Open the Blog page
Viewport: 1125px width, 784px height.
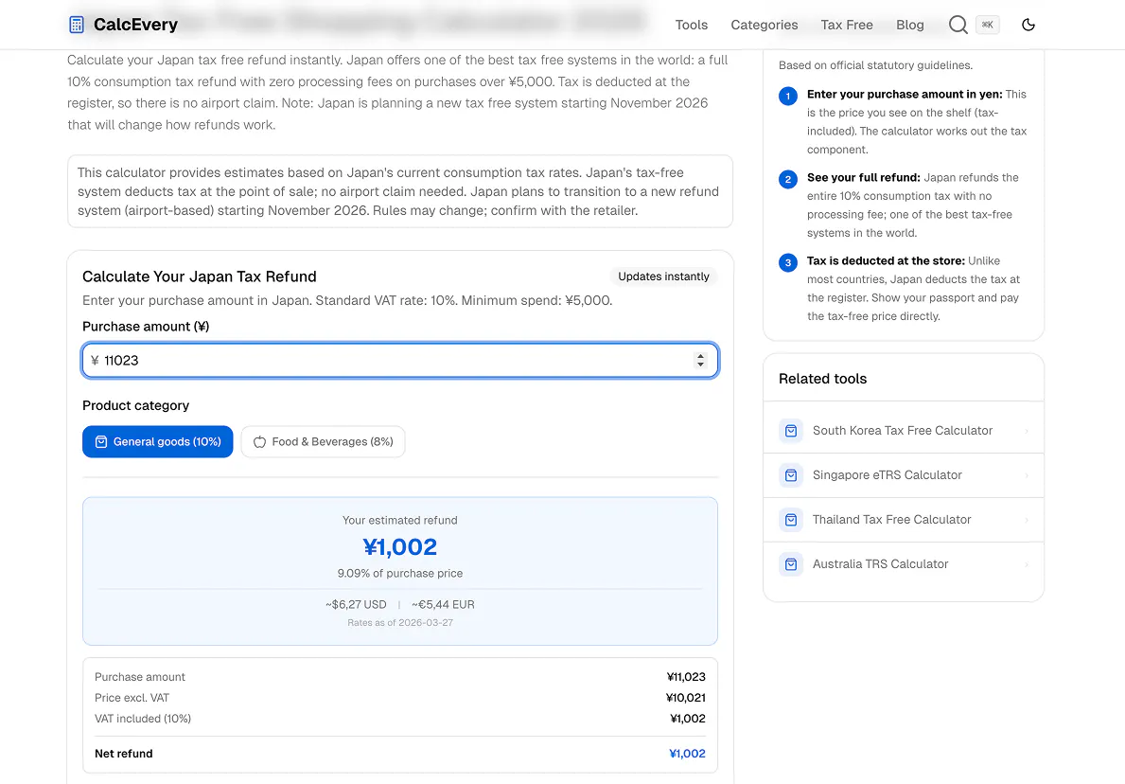point(910,26)
